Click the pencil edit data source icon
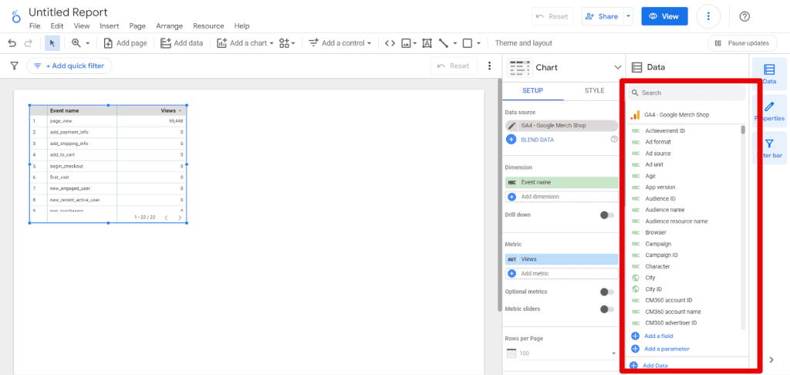This screenshot has width=790, height=375. point(511,126)
